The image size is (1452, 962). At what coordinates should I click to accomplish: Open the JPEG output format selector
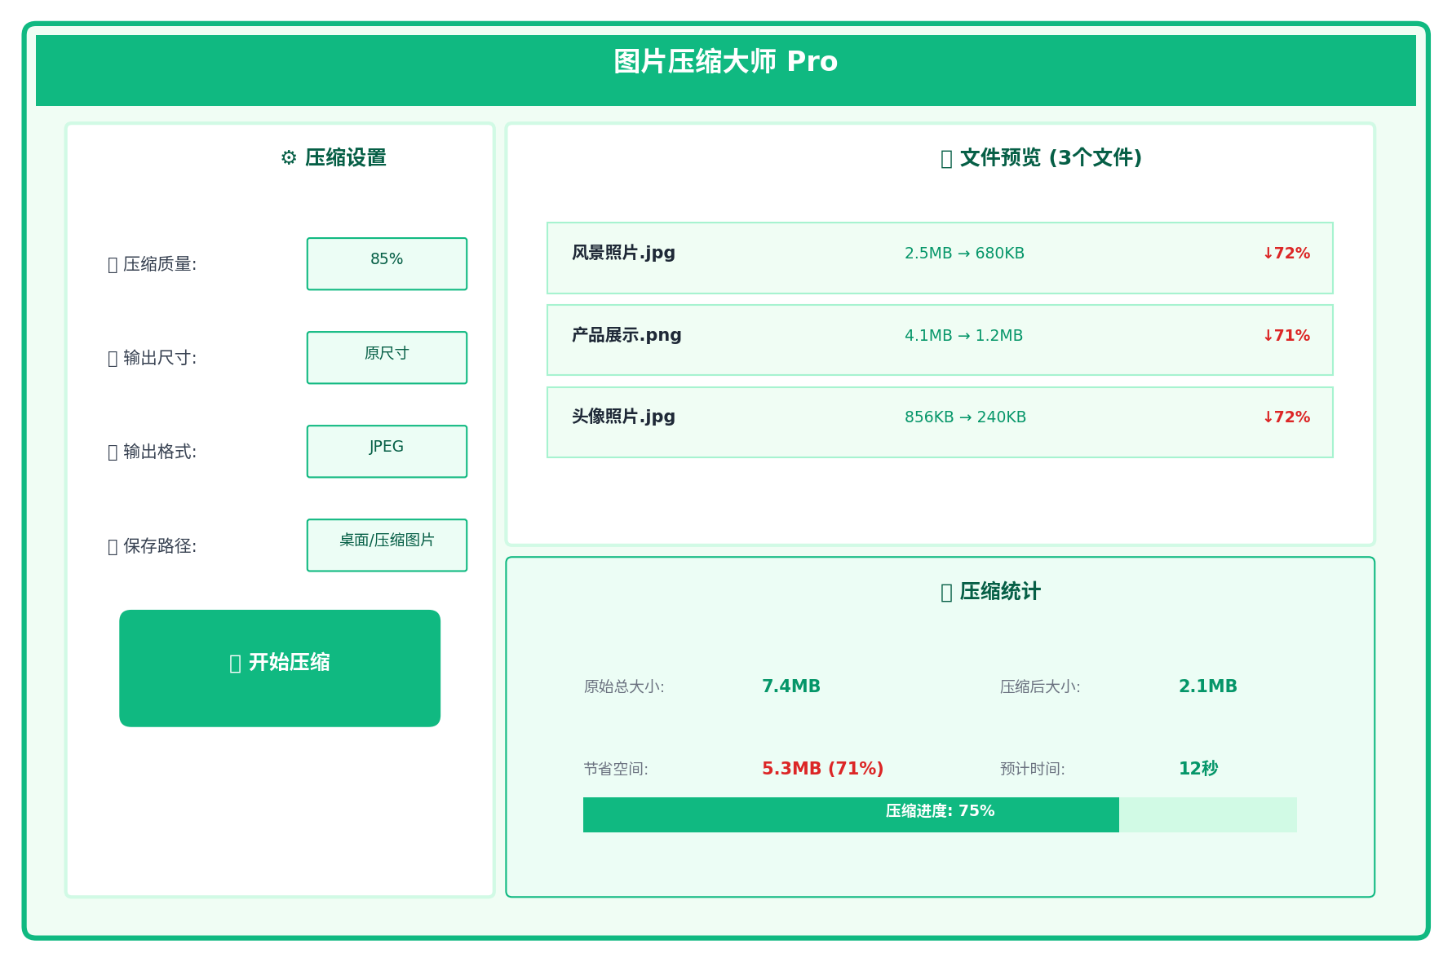387,451
